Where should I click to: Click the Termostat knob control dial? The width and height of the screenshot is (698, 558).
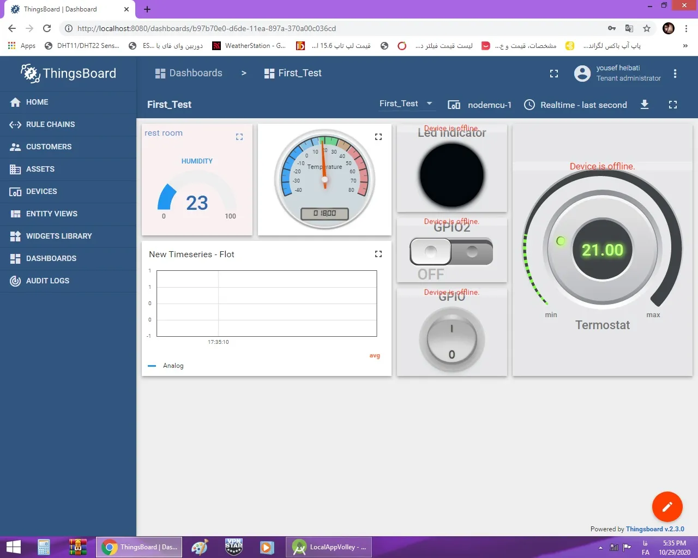[x=602, y=250]
